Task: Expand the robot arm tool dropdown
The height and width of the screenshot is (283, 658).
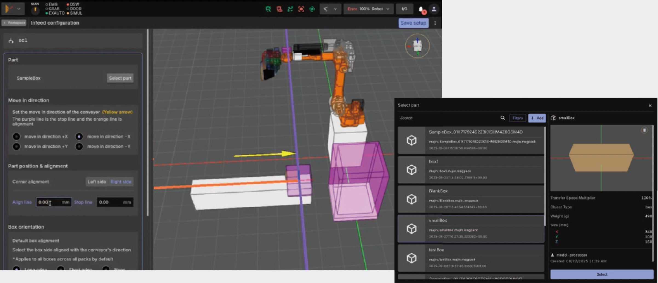Action: coord(330,9)
